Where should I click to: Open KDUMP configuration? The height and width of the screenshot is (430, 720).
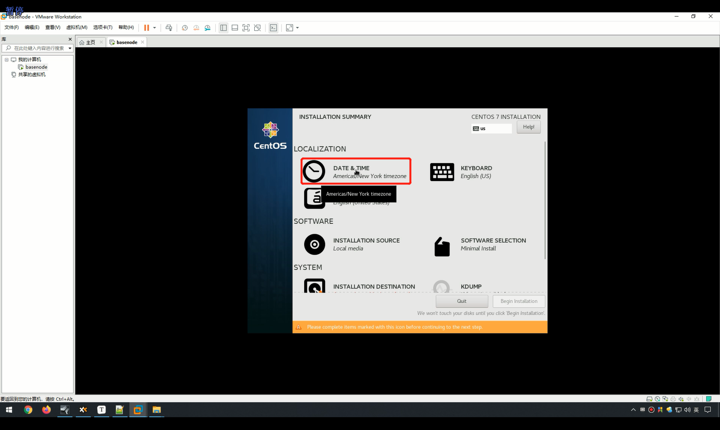[457, 286]
